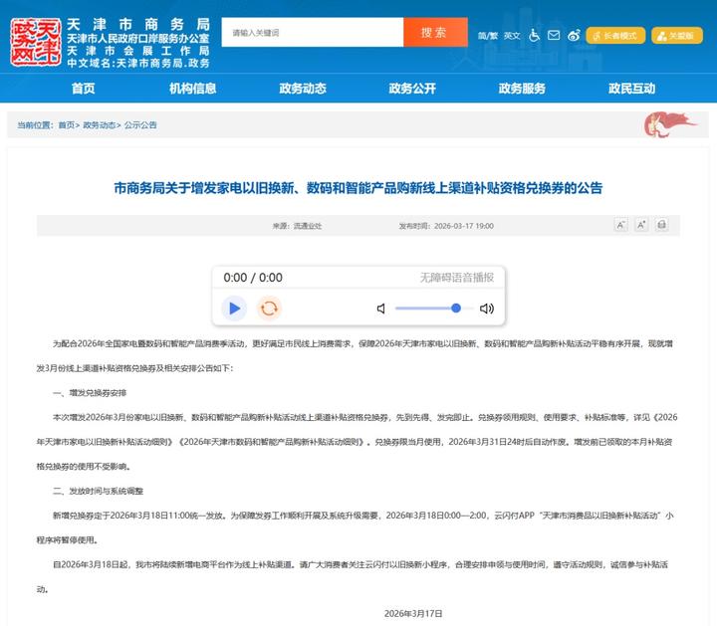Open the Weibo icon in header
This screenshot has width=717, height=626.
click(574, 35)
